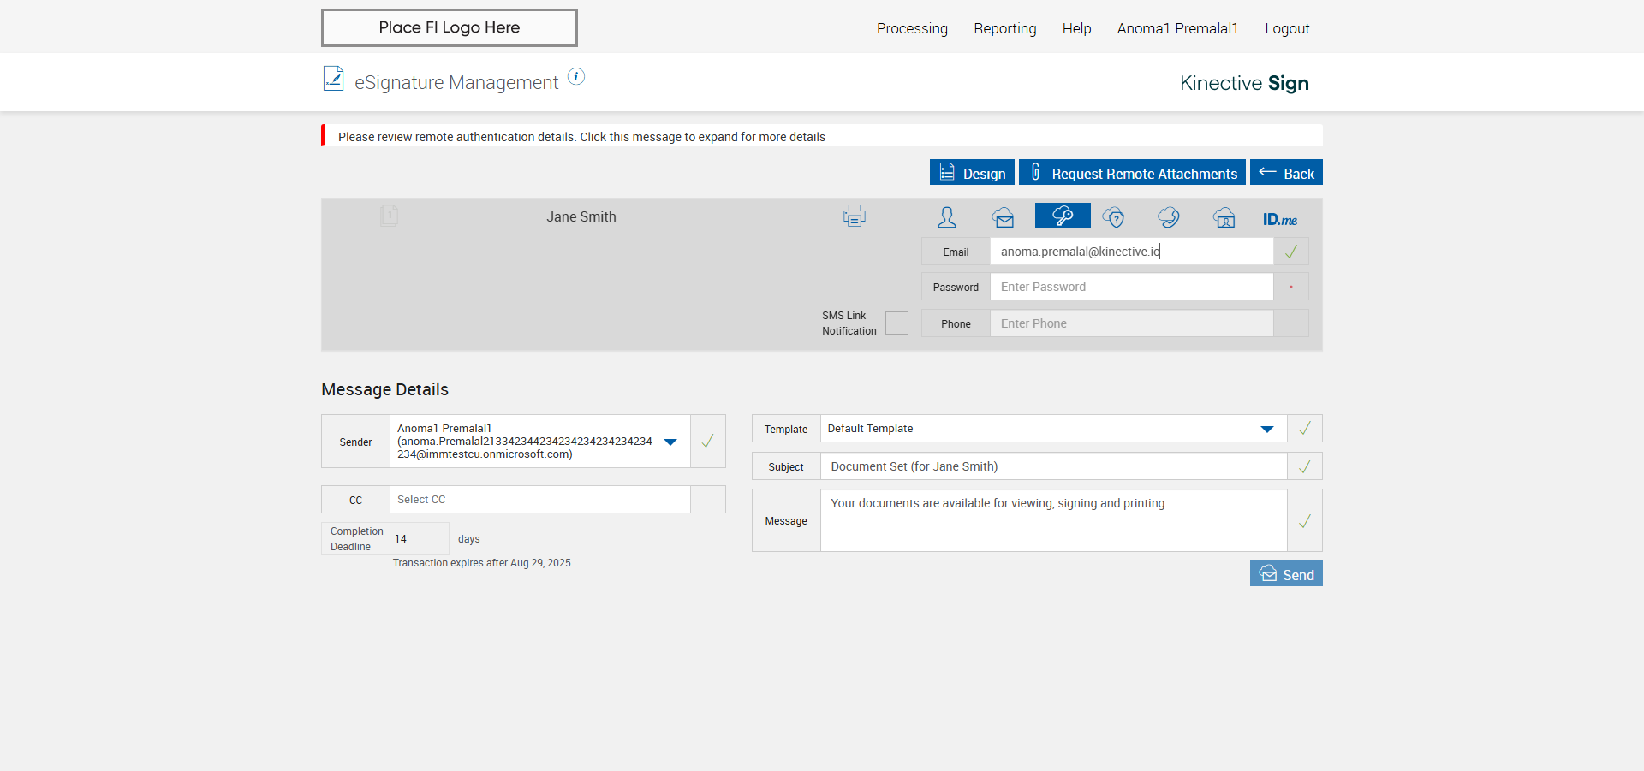Open the Select CC dropdown
The image size is (1644, 771).
pyautogui.click(x=540, y=500)
